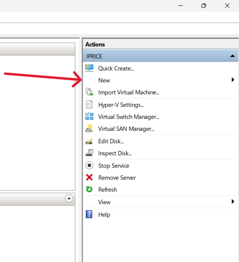Select Remove Server action

click(x=117, y=178)
